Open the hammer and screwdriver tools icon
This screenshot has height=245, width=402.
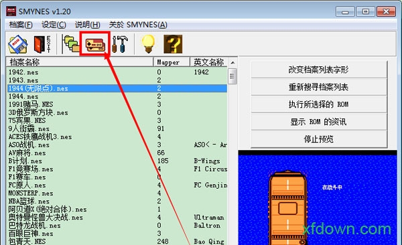[120, 44]
